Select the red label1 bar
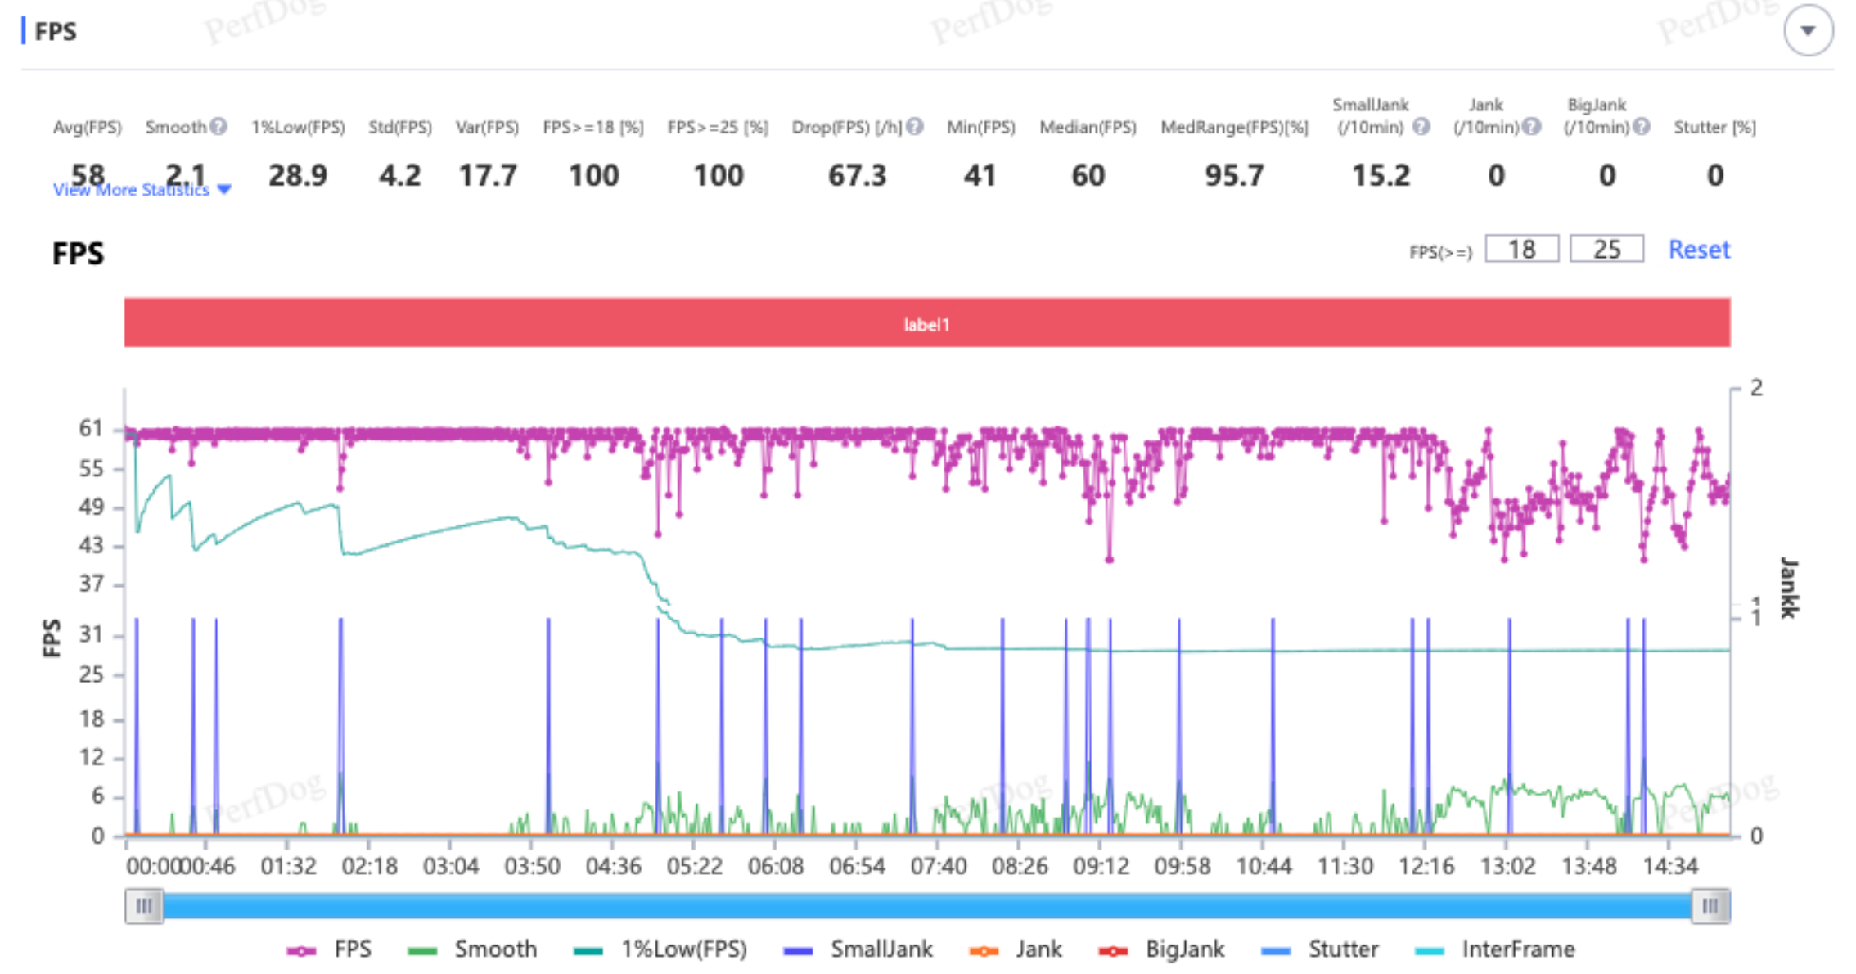1856x974 pixels. click(x=927, y=323)
